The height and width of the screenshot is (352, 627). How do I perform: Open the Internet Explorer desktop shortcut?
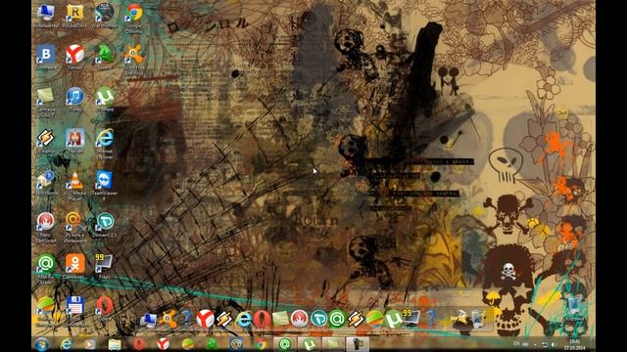[105, 143]
